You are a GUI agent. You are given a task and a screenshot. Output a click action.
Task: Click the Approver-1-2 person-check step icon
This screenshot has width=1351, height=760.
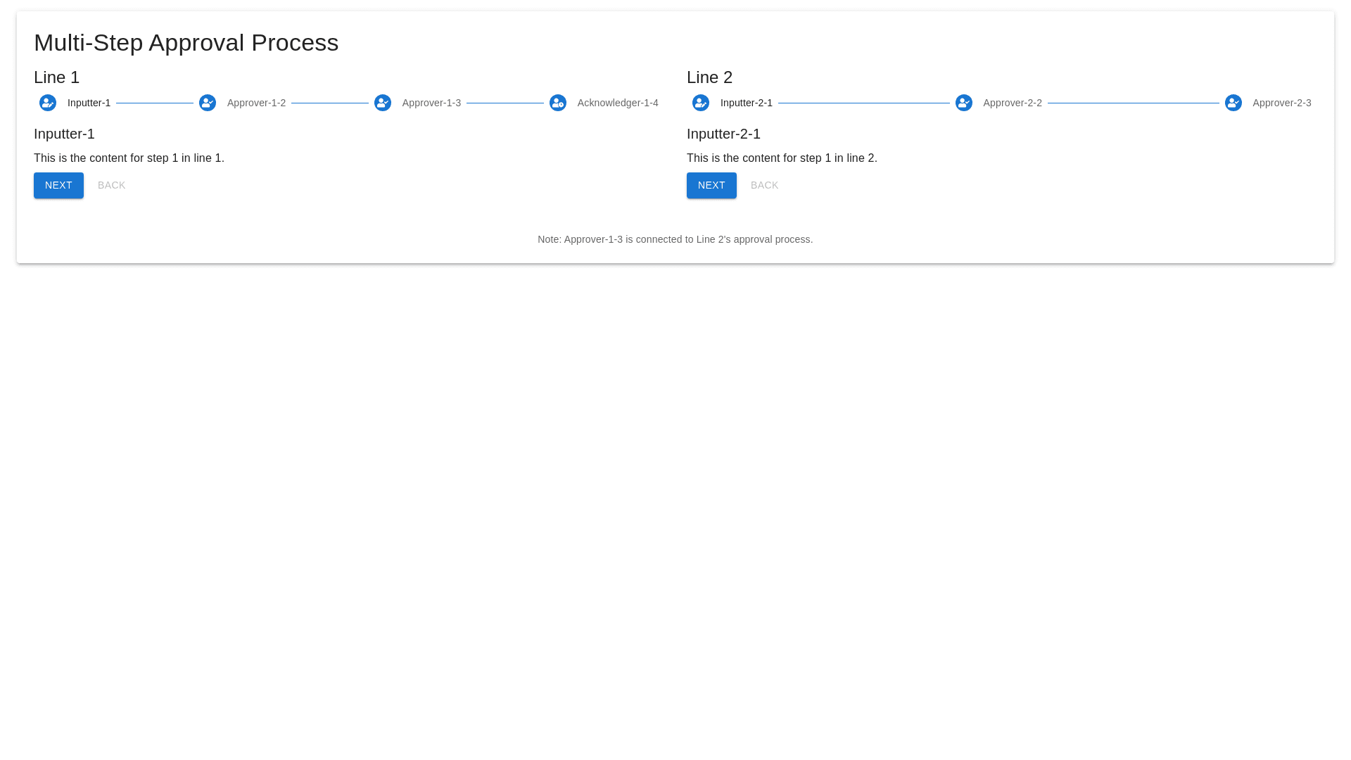pyautogui.click(x=208, y=103)
